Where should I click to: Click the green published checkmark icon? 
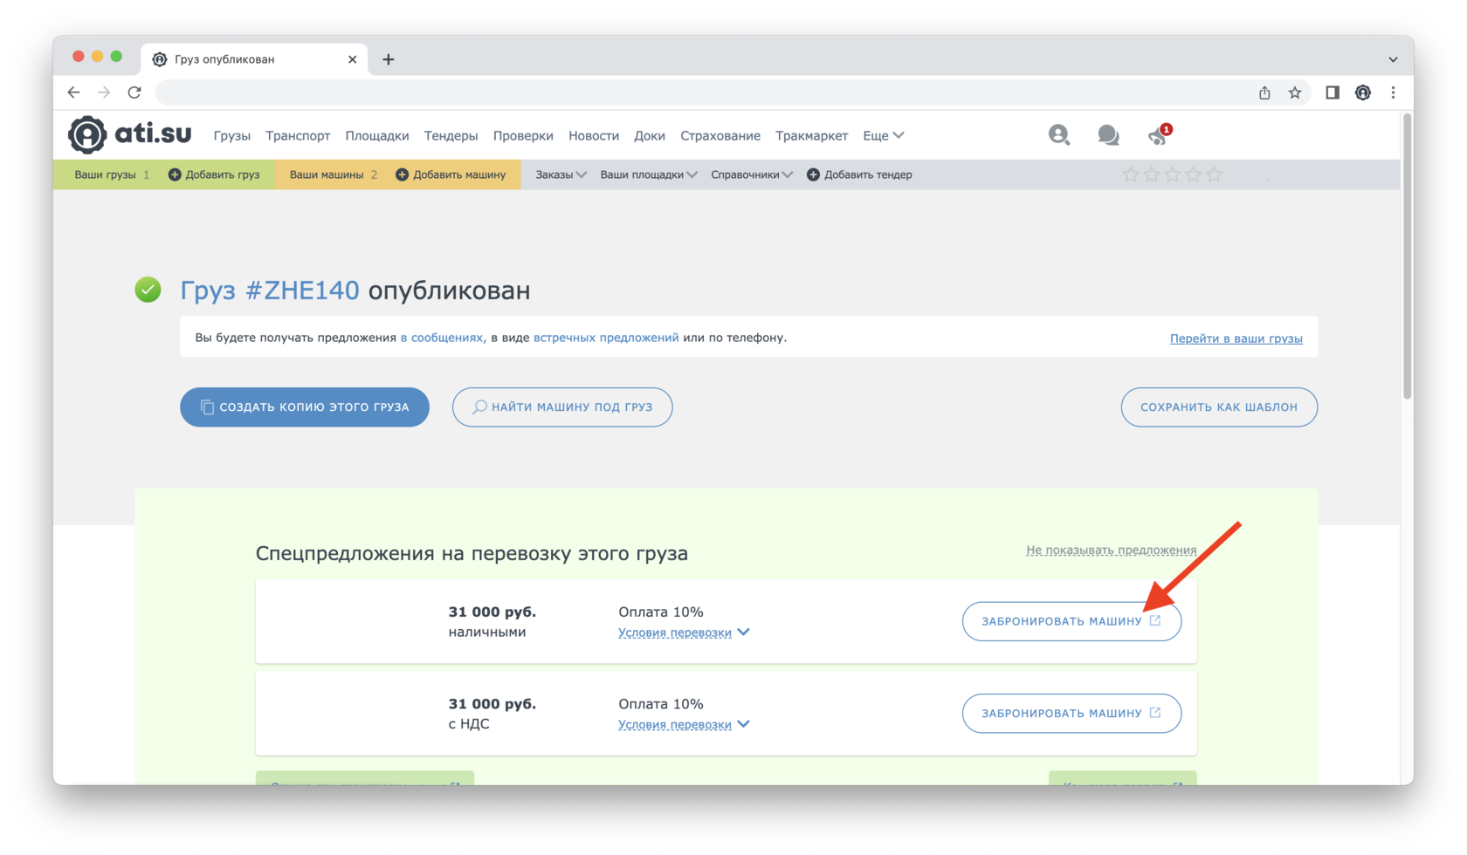(148, 290)
